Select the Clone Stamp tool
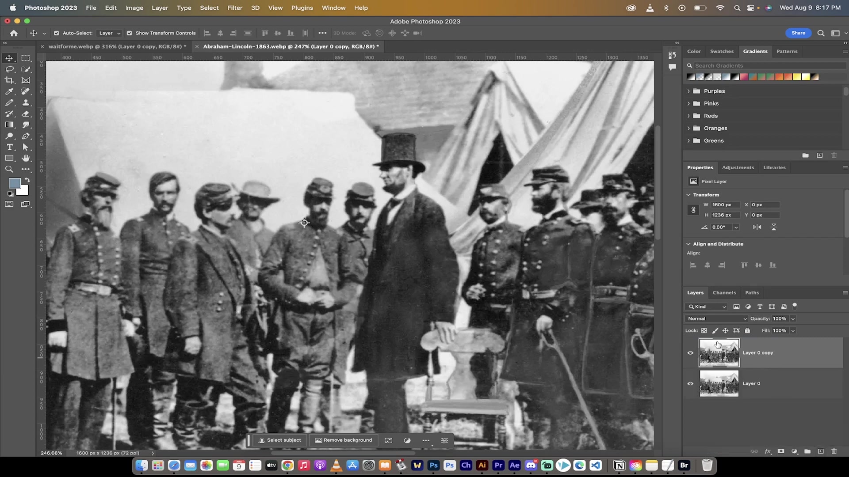The width and height of the screenshot is (849, 477). (26, 102)
